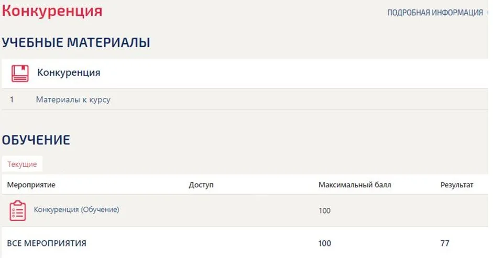
Task: Click the Результат column header
Action: click(x=456, y=185)
